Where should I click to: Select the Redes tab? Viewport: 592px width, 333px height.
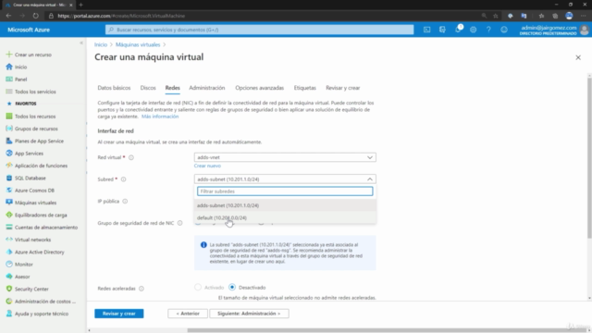[x=173, y=88]
